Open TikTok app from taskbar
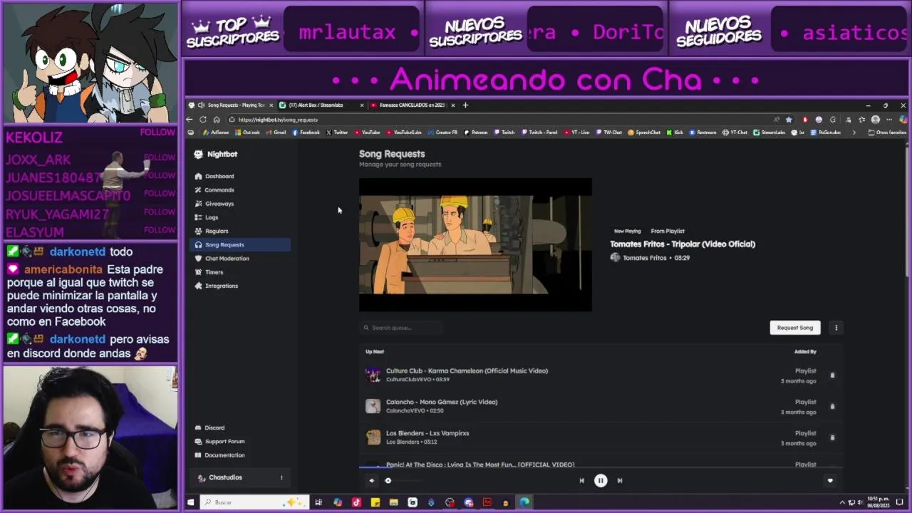 [356, 502]
